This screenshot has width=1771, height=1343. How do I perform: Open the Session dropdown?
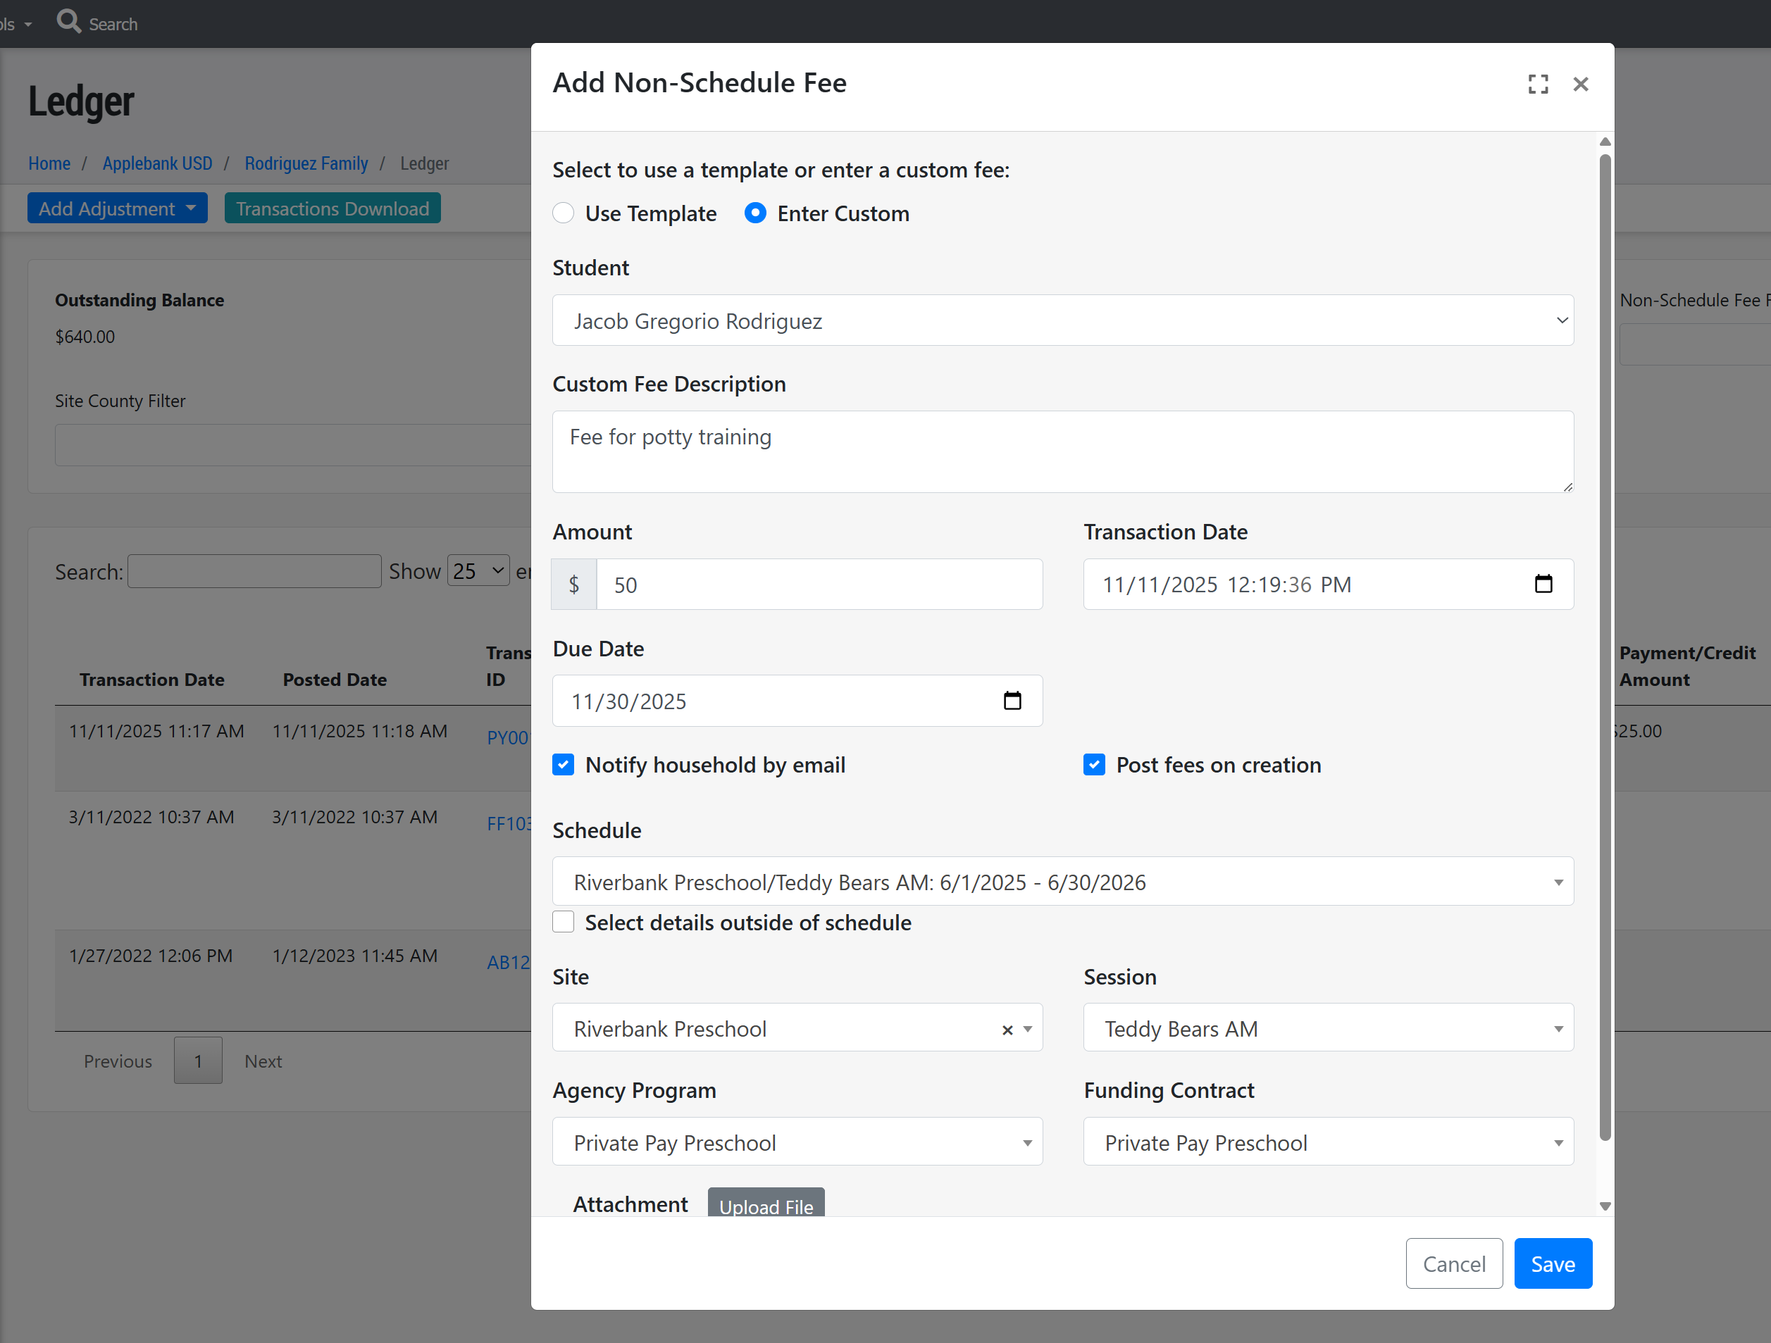[x=1327, y=1028]
